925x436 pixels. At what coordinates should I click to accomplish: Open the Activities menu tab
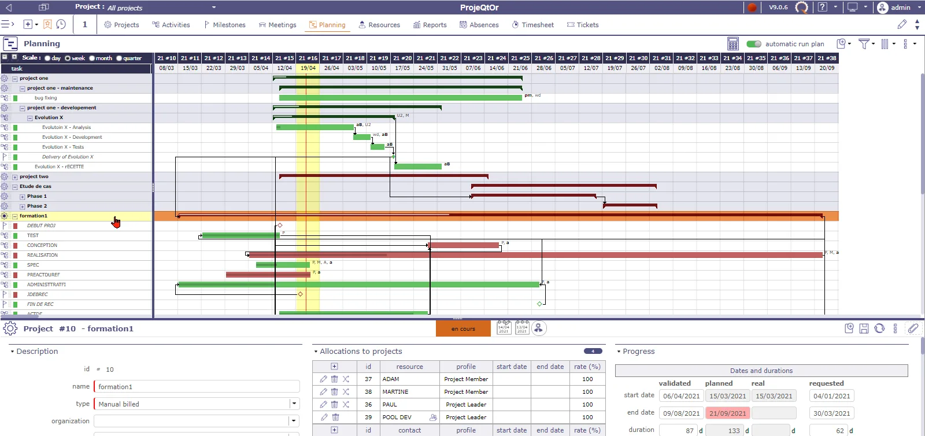(171, 25)
